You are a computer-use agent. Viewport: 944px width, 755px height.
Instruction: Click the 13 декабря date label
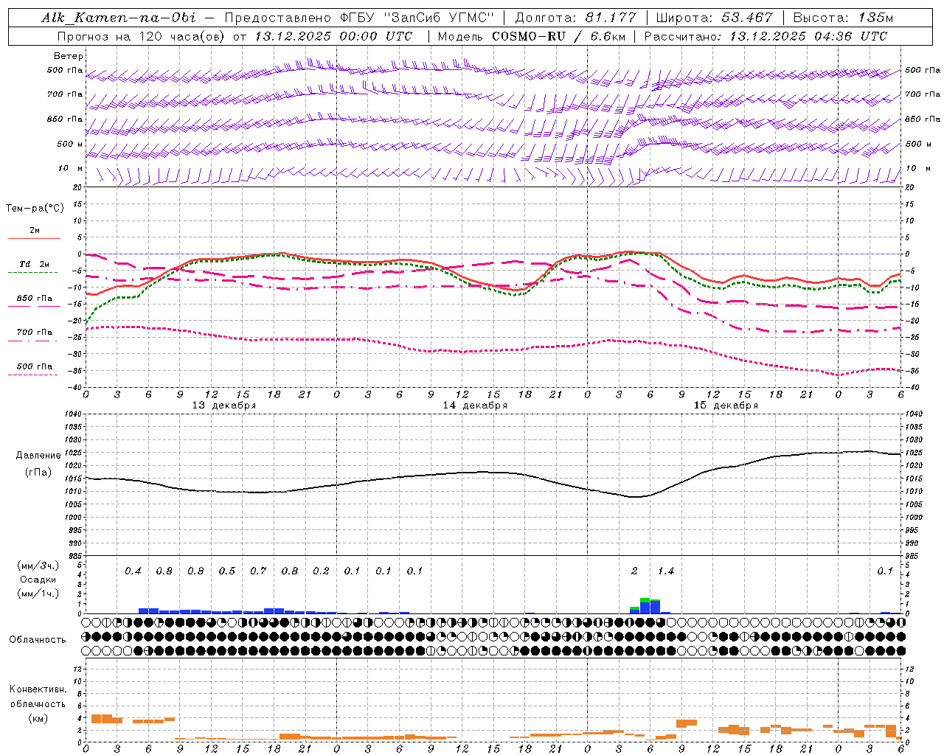[x=224, y=406]
